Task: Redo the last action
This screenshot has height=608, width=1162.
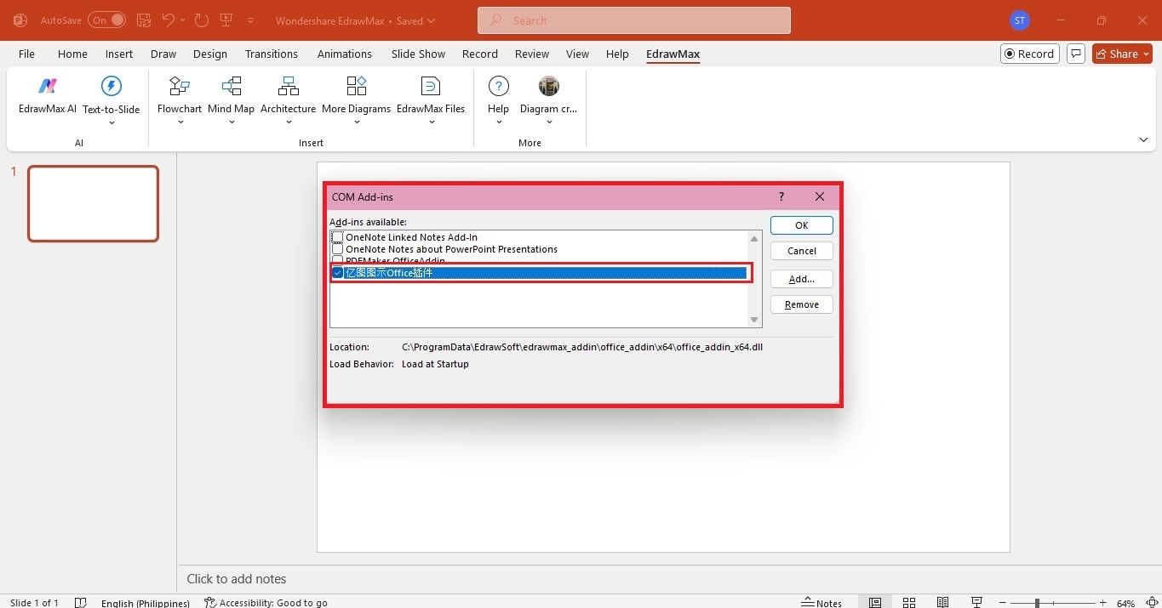Action: [201, 20]
